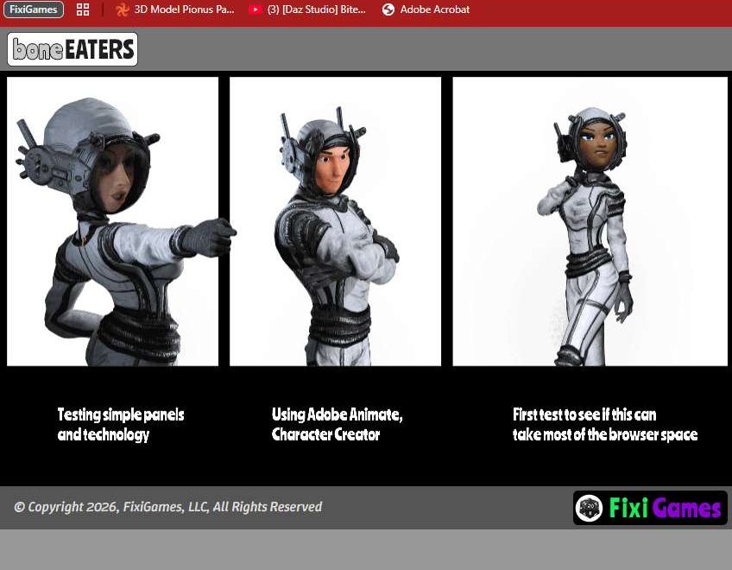Click the green and purple Fixi Games text
The width and height of the screenshot is (732, 570).
click(665, 508)
